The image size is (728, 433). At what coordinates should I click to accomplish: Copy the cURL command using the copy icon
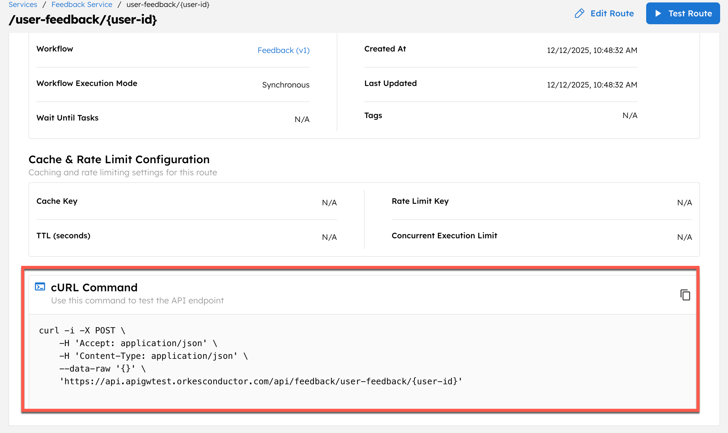click(x=685, y=295)
